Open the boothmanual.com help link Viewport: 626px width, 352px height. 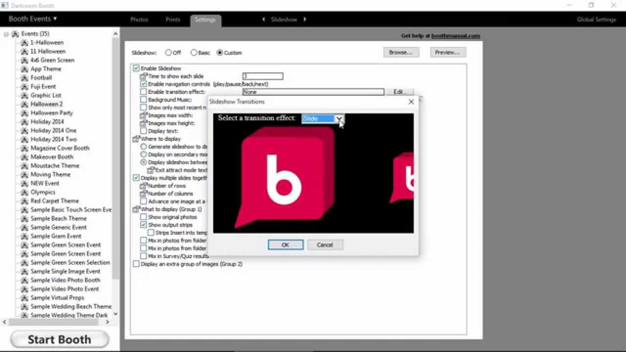[456, 36]
